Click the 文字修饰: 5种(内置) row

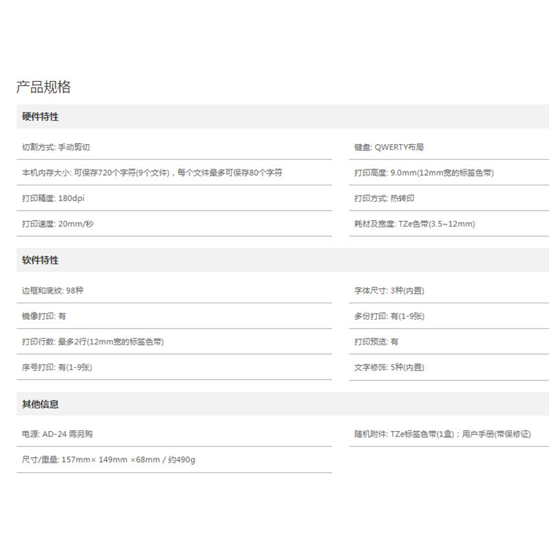click(x=449, y=367)
